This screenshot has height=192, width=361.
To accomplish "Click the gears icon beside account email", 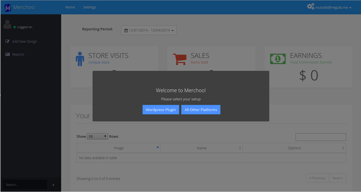I will 311,6.
